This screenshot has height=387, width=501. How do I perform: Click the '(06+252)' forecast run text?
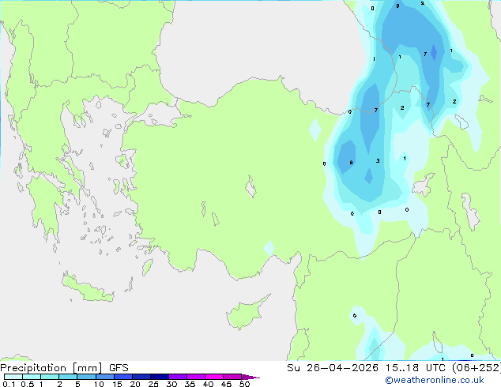pos(477,368)
